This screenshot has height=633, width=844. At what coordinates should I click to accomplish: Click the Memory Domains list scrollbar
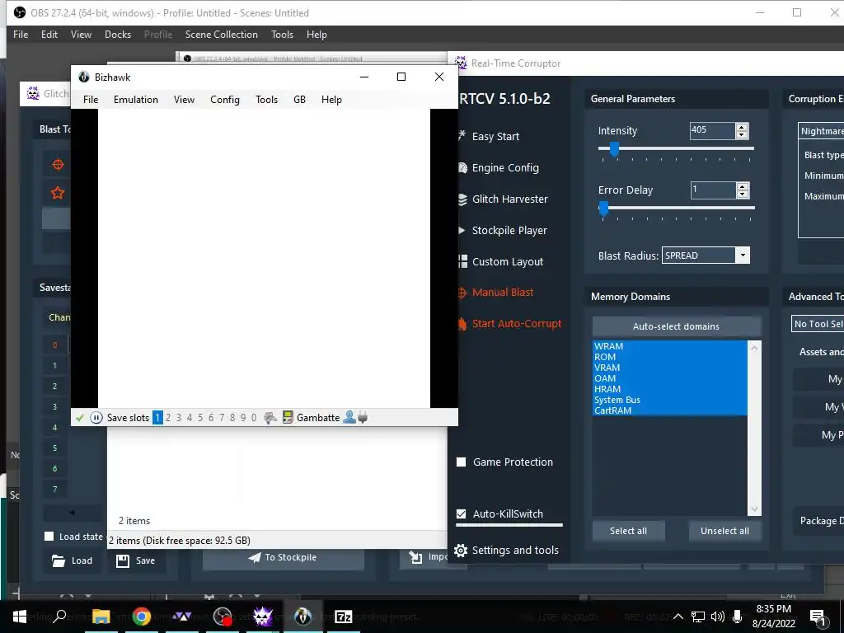point(754,428)
